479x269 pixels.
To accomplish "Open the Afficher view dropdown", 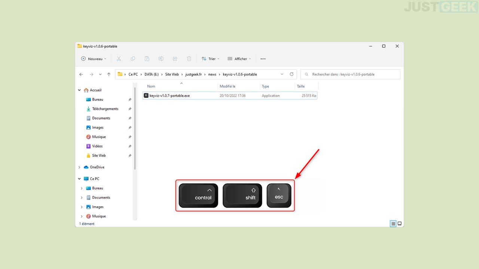I will click(x=239, y=59).
